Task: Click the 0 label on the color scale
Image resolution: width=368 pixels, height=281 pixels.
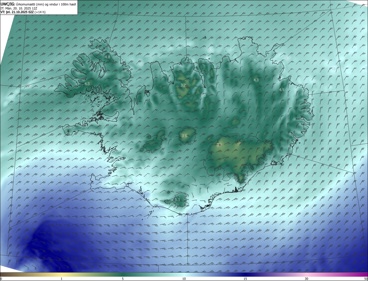Action: (1, 279)
